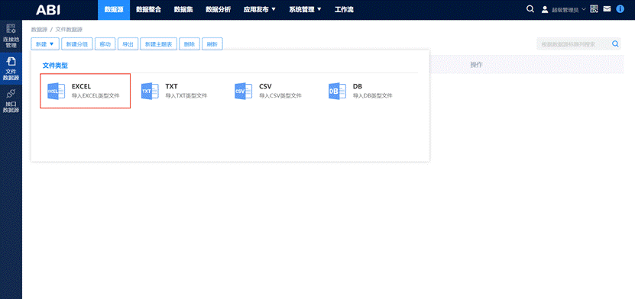Viewport: 635px width, 299px height.
Task: Click the 新建分组 button
Action: 77,44
